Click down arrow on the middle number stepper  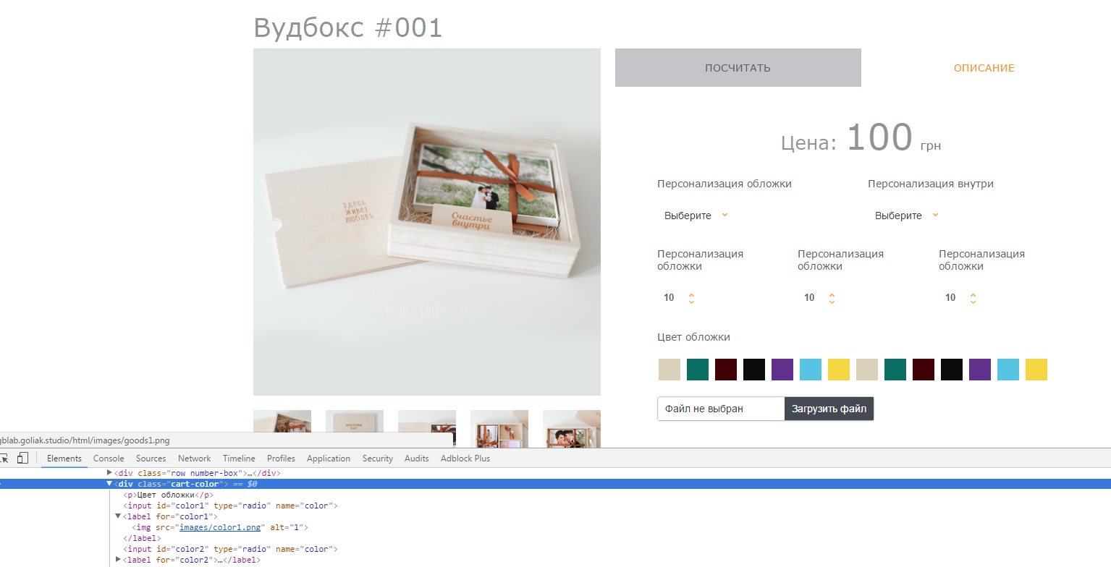[832, 302]
